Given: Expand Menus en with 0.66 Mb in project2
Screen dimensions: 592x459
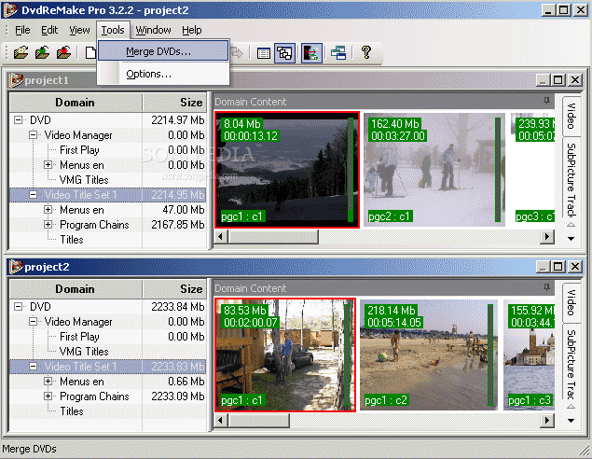Looking at the screenshot, I should [x=48, y=382].
